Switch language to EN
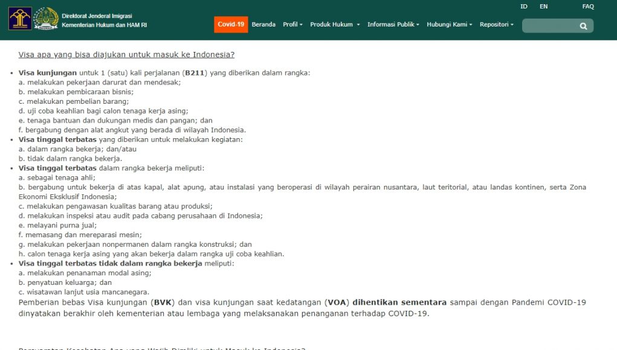Screen dimensions: 617x350 [543, 7]
